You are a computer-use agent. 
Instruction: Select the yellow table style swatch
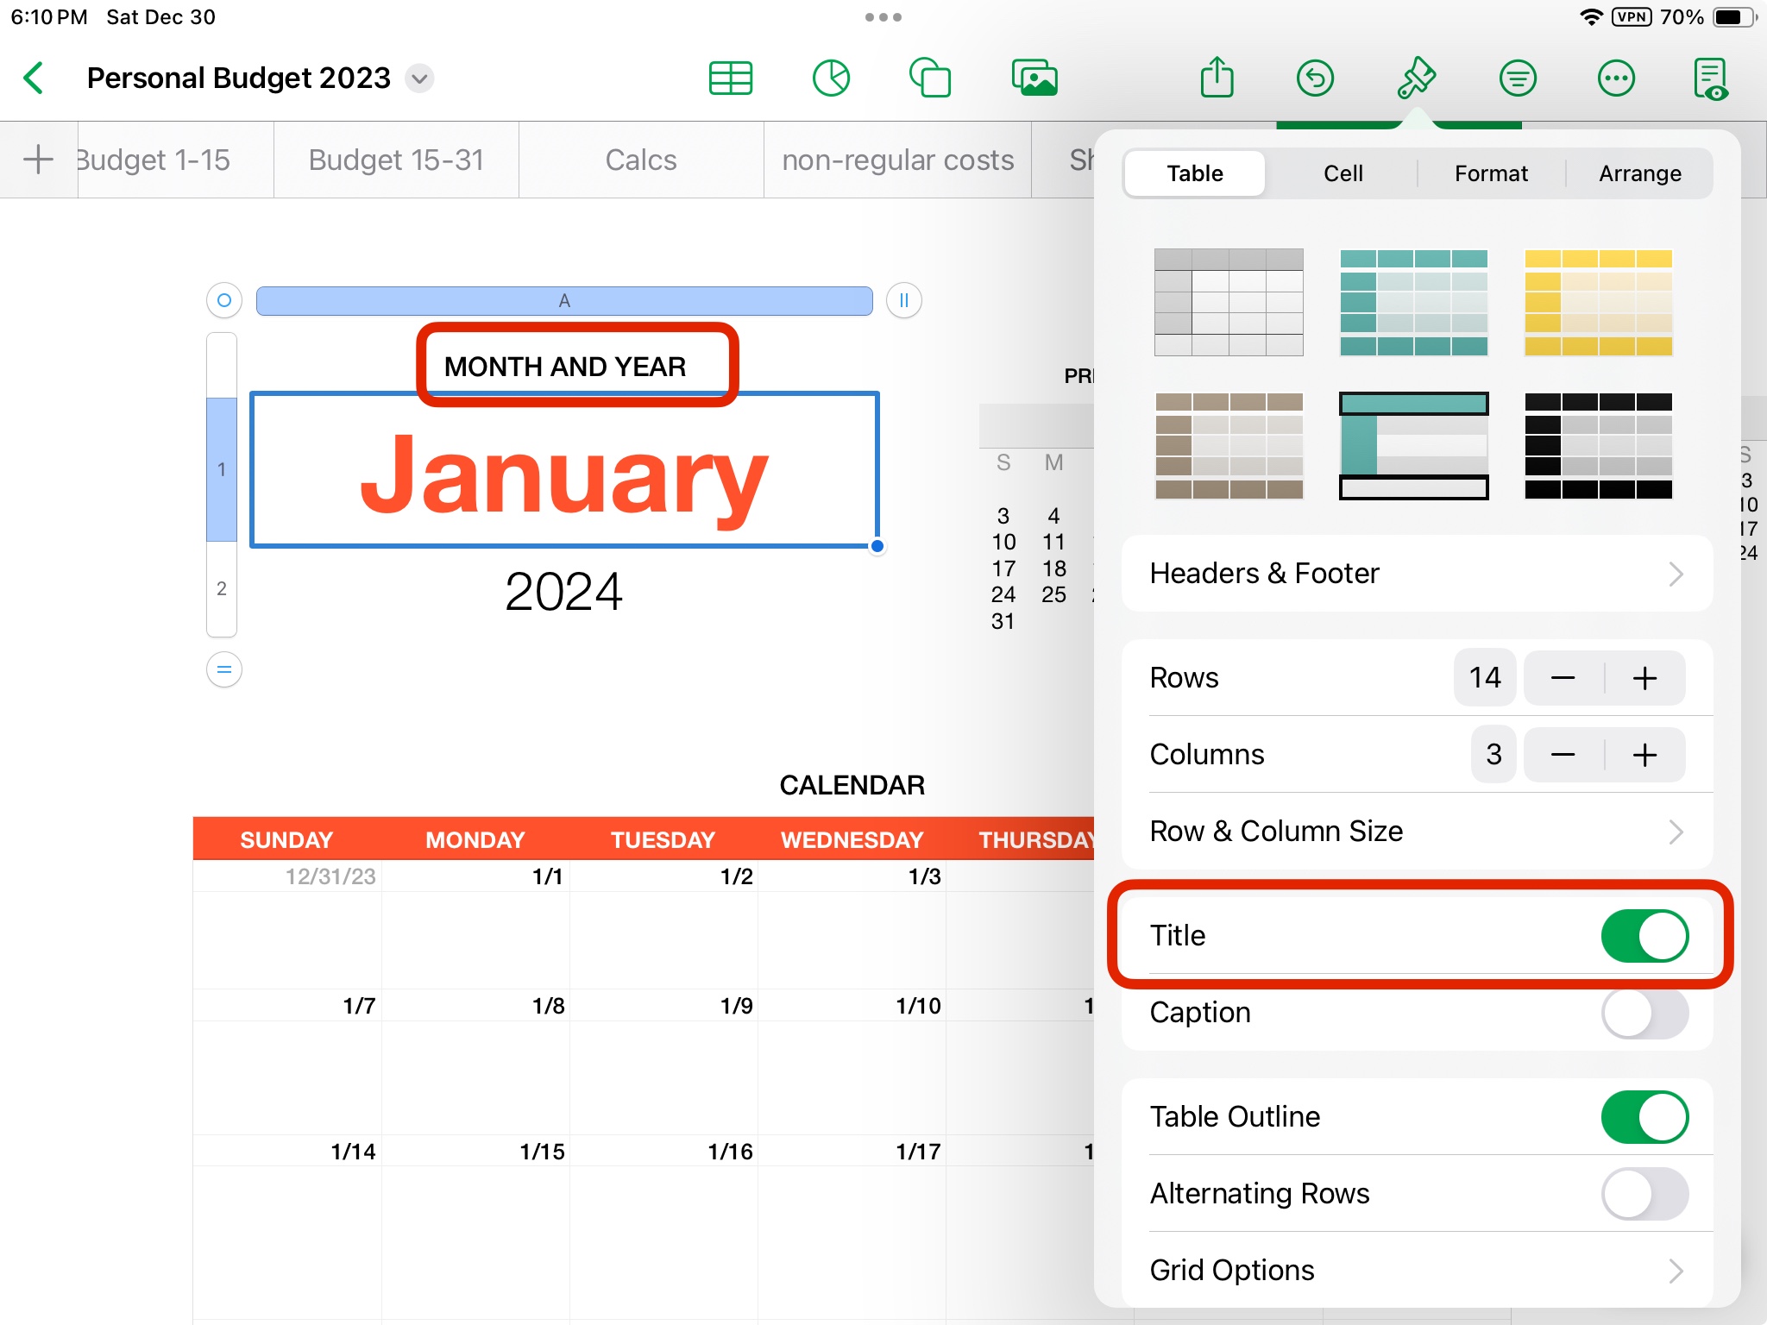1598,303
